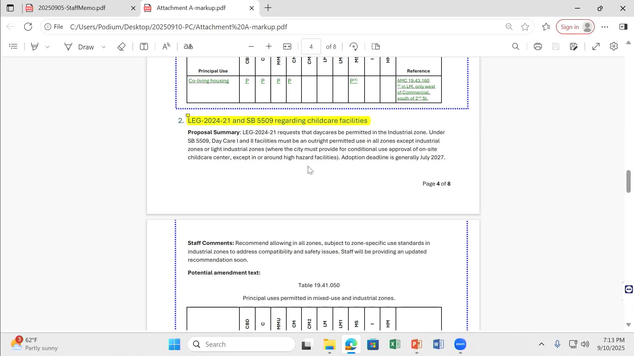Open the table of contents panel
This screenshot has width=634, height=356.
click(13, 46)
